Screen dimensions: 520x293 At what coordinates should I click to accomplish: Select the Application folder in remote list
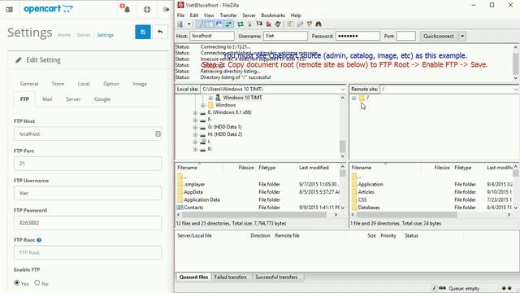(370, 185)
